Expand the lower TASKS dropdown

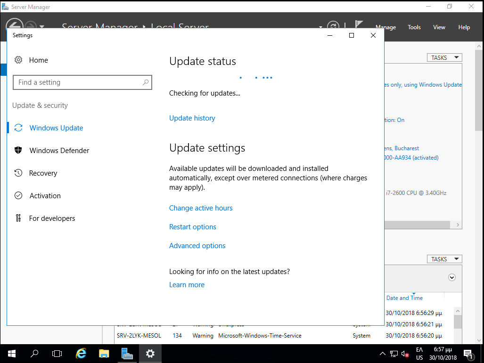(x=444, y=259)
